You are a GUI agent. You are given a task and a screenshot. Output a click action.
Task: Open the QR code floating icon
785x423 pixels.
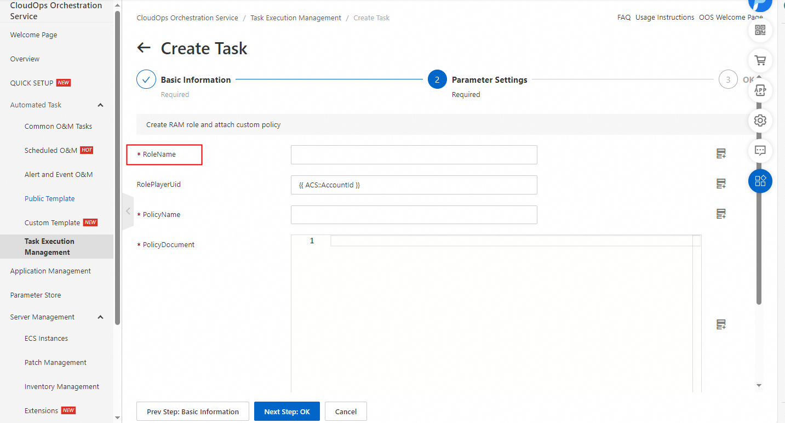pyautogui.click(x=760, y=30)
